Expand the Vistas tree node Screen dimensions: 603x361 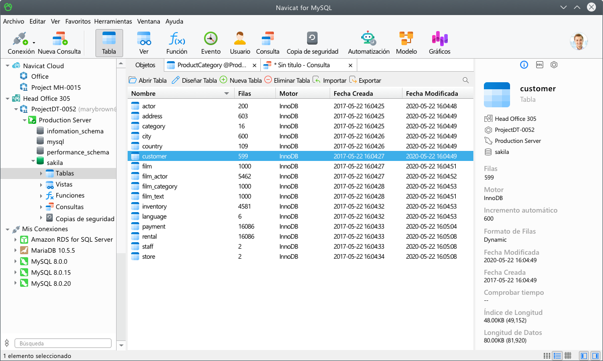pos(41,185)
